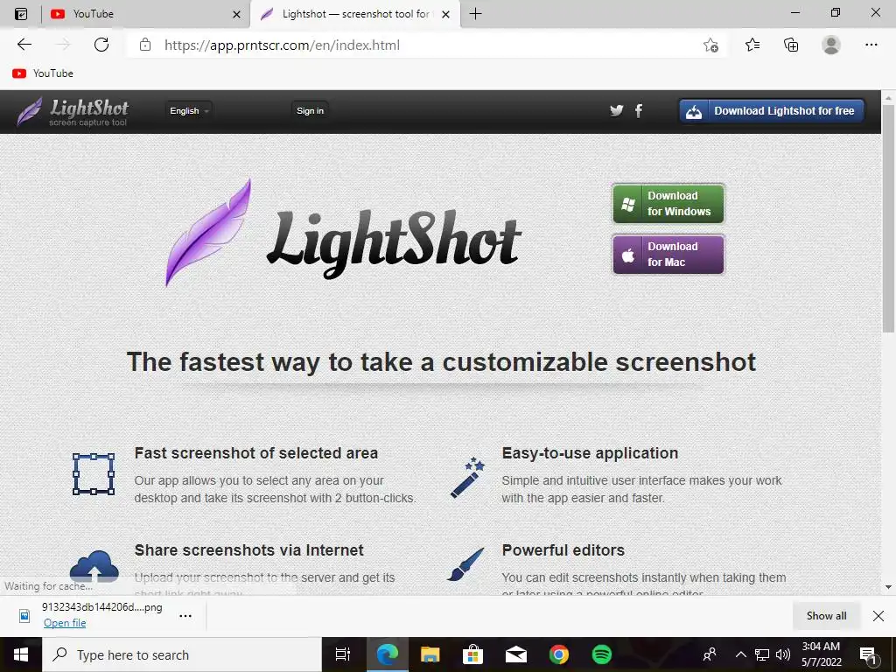
Task: Click the scrollbar down arrow
Action: tap(889, 587)
